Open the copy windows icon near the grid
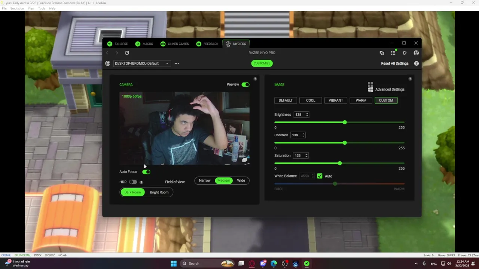This screenshot has width=479, height=269. coord(381,53)
